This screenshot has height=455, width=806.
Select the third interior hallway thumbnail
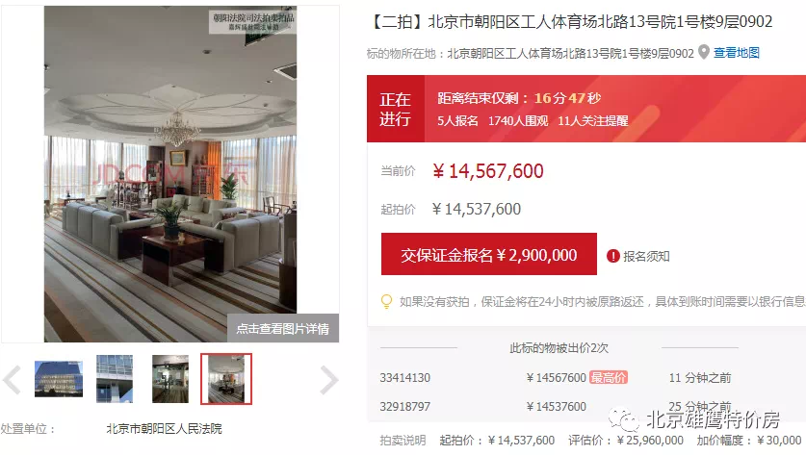pos(170,378)
